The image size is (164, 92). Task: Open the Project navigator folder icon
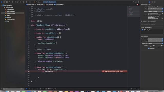click(x=2, y=2)
